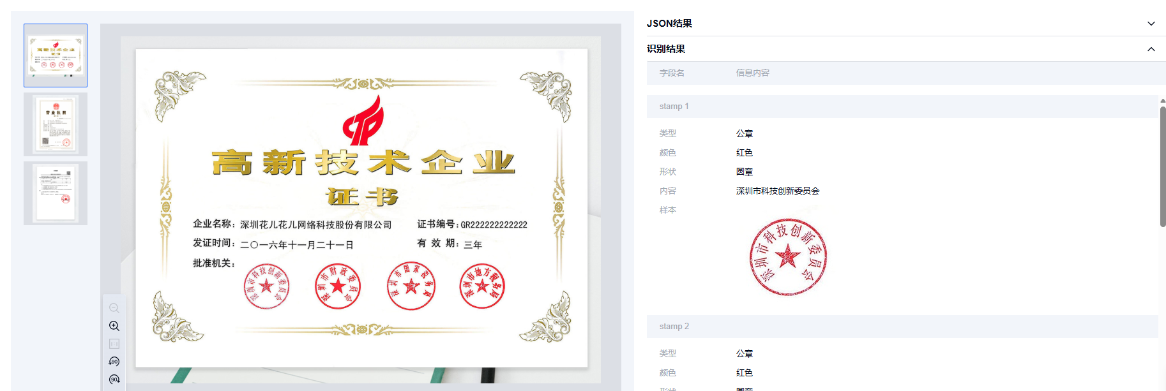Select the stamp 1 group header
The image size is (1166, 391).
(x=674, y=107)
